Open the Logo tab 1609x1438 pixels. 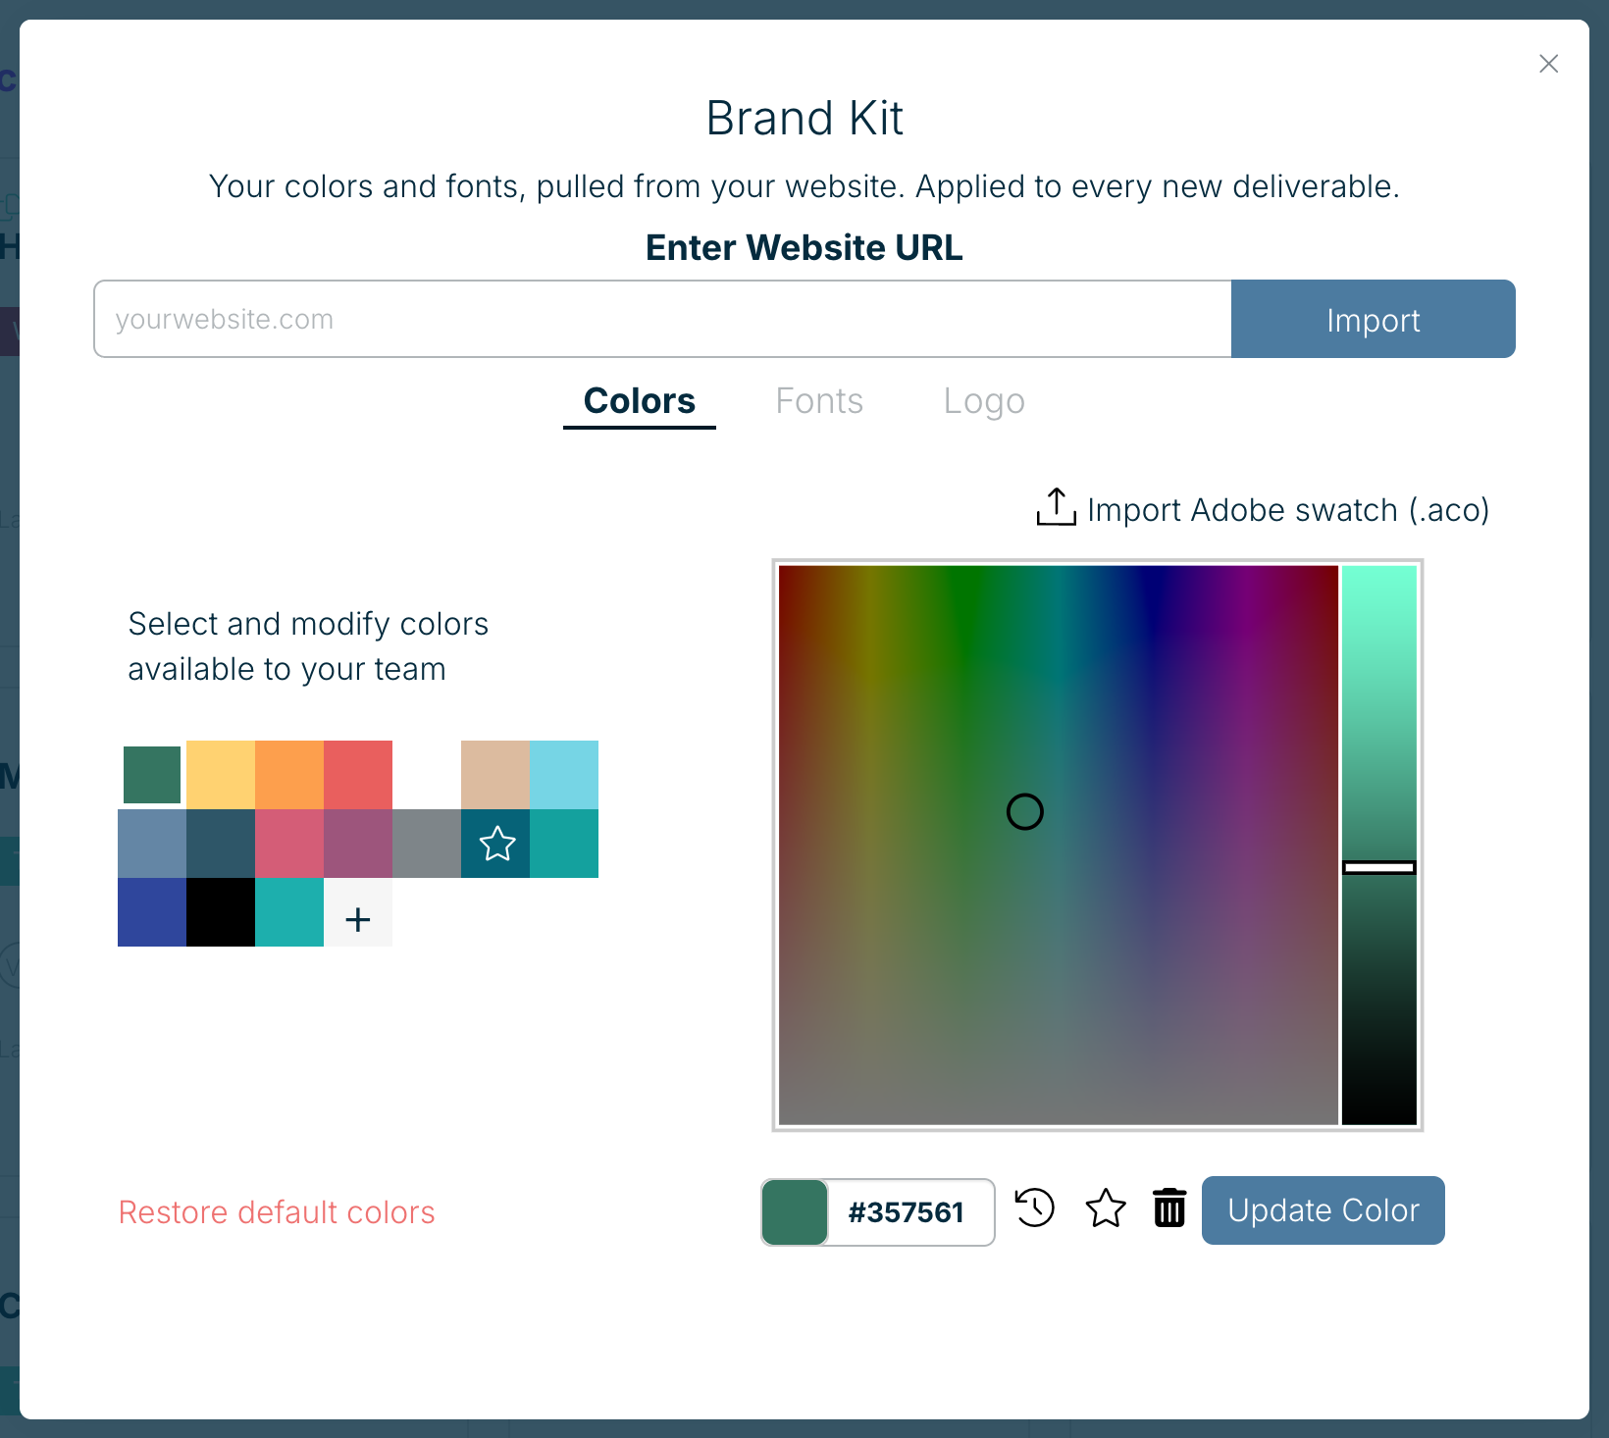(984, 401)
